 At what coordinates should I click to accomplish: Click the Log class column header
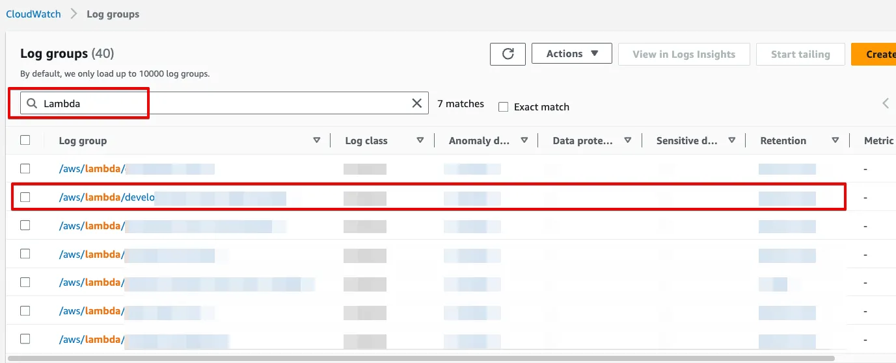[366, 140]
